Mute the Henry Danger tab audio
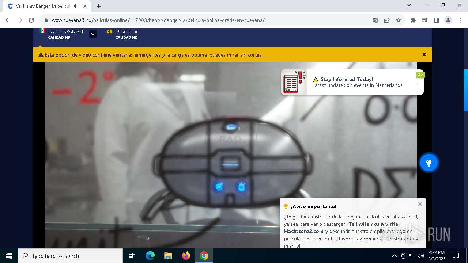 (76, 6)
